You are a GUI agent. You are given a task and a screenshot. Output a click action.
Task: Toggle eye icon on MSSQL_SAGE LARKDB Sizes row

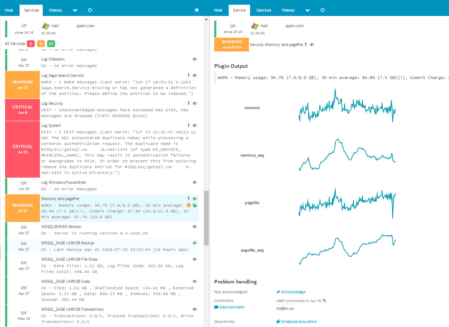point(195,281)
